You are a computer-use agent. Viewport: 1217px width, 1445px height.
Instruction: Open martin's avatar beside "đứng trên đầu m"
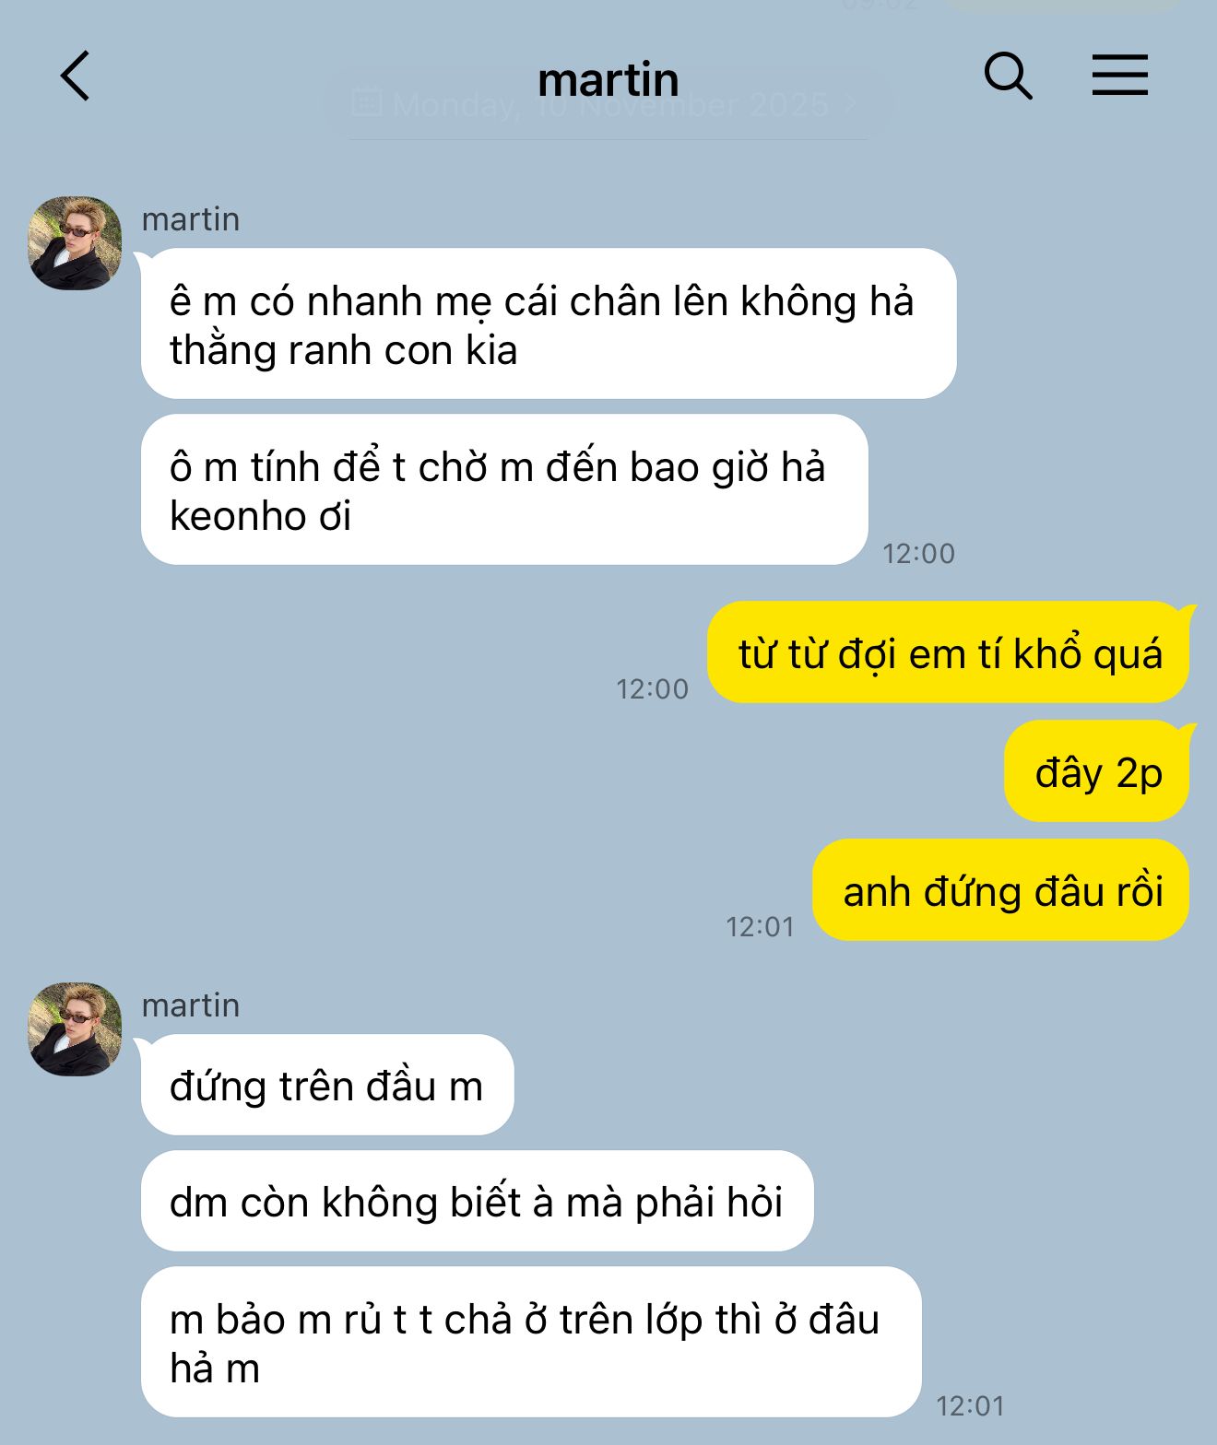75,1029
